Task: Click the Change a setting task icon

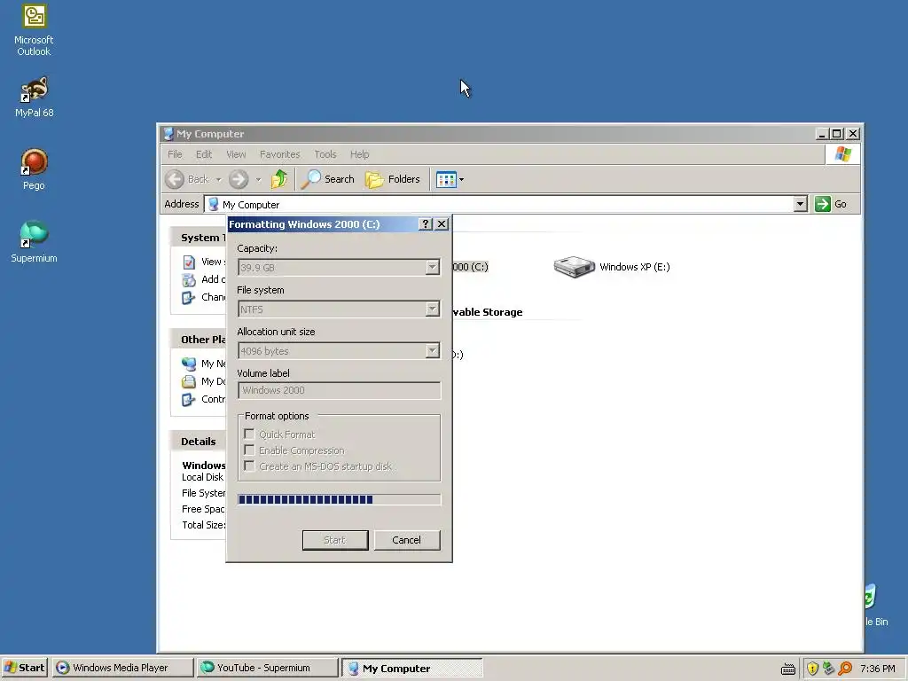Action: point(189,298)
